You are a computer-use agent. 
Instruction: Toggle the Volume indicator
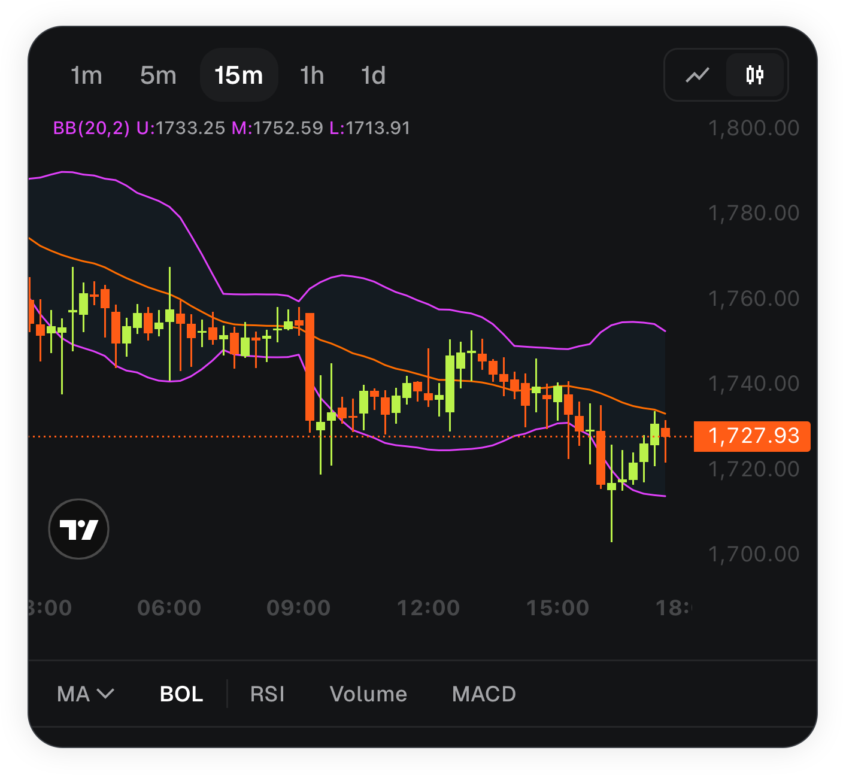(368, 694)
